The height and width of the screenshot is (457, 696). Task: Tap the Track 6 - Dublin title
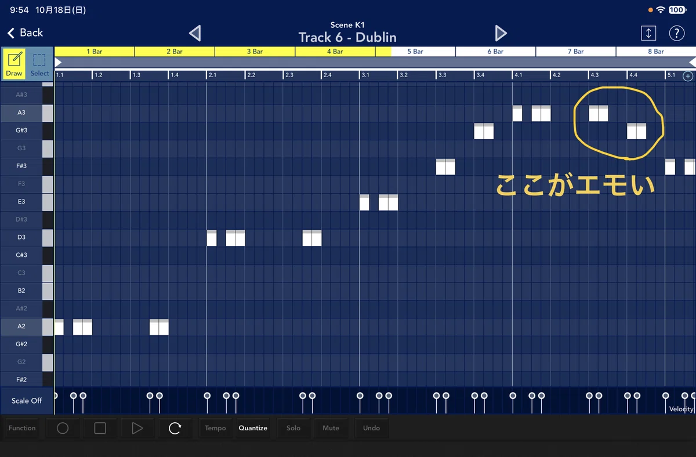pos(347,37)
